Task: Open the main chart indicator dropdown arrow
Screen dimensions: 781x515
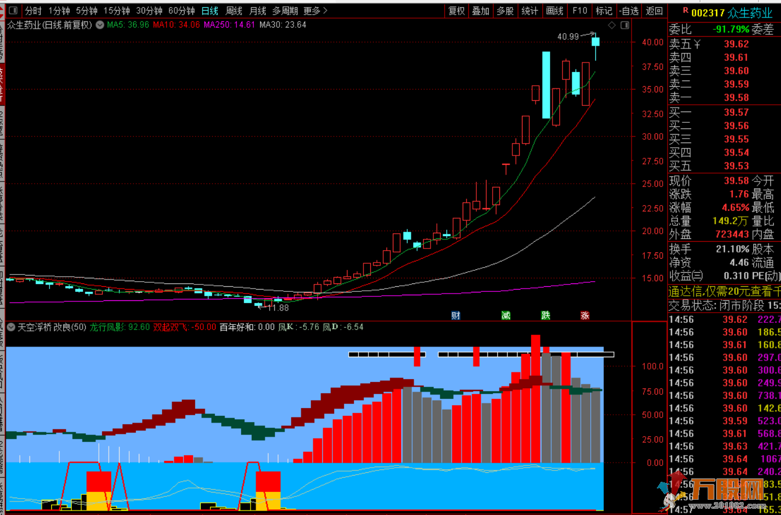Action: click(x=100, y=25)
